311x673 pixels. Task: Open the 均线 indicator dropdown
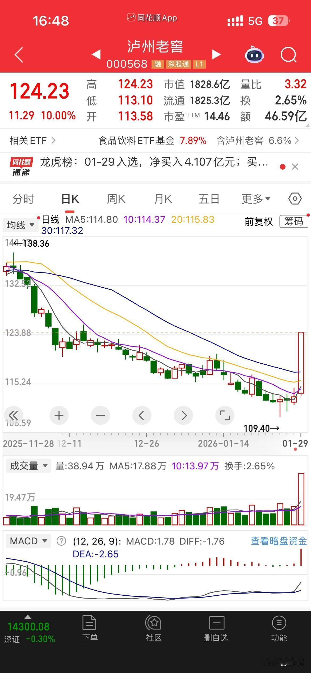20,225
